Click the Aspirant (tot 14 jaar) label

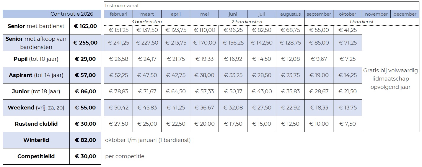(x=36, y=75)
